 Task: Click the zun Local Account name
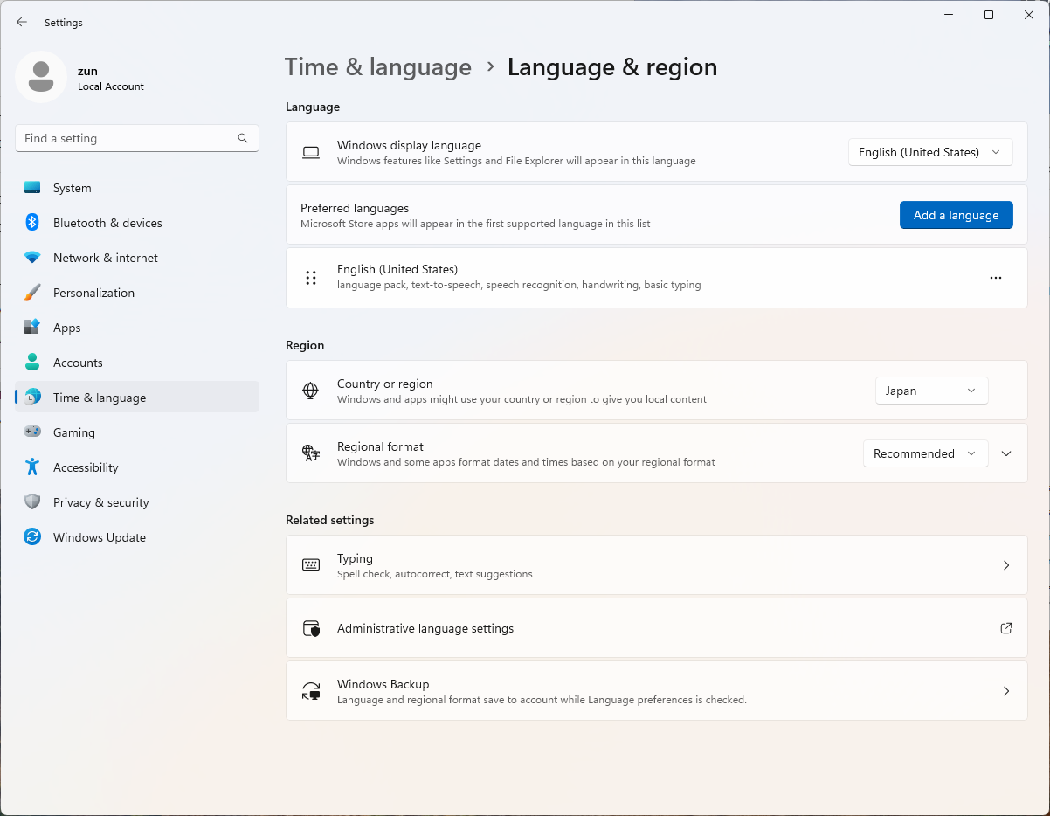coord(111,79)
